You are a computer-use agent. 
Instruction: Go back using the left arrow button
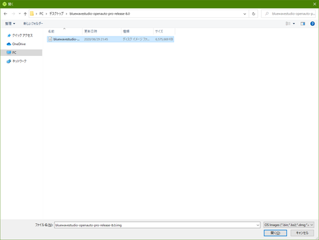pyautogui.click(x=5, y=14)
